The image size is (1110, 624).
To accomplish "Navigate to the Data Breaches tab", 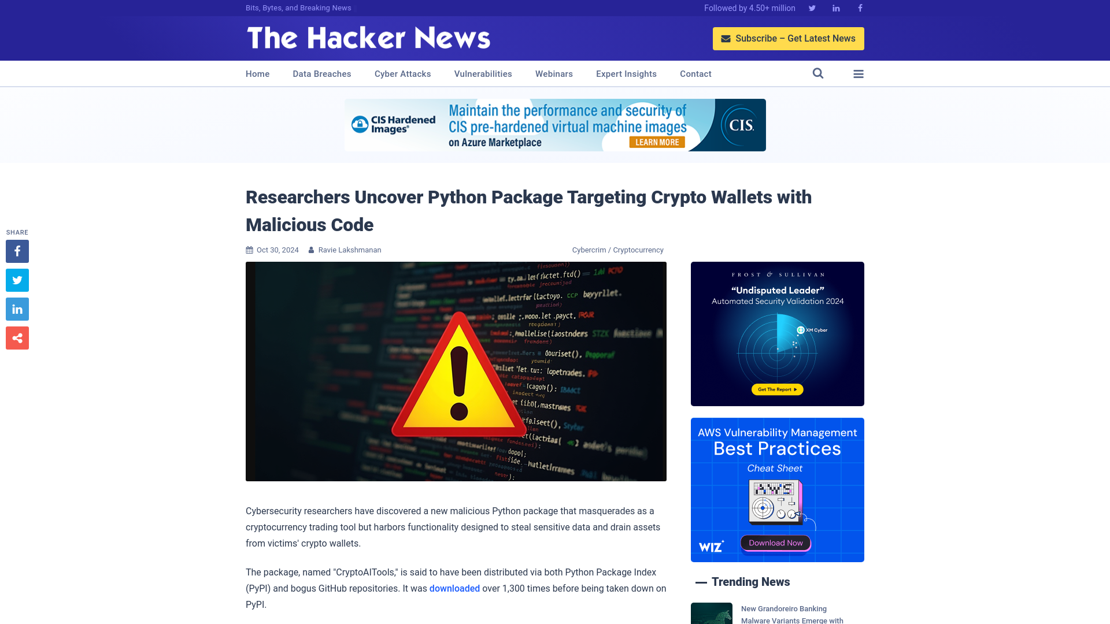I will point(321,73).
